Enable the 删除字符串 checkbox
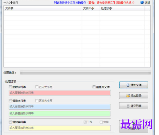The image size is (159, 135). pyautogui.click(x=10, y=87)
